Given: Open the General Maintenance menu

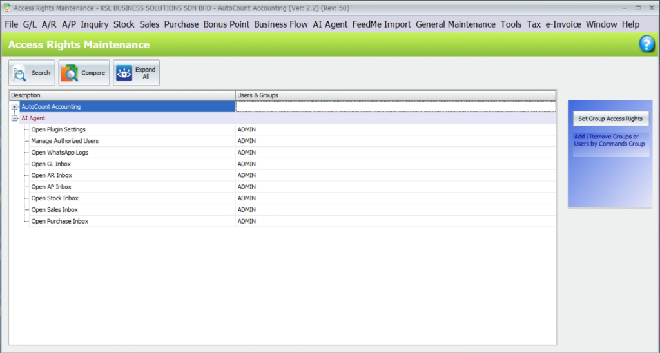Looking at the screenshot, I should coord(456,24).
